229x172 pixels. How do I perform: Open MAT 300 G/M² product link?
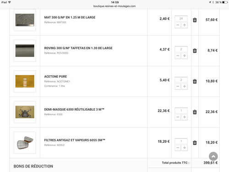[70, 17]
